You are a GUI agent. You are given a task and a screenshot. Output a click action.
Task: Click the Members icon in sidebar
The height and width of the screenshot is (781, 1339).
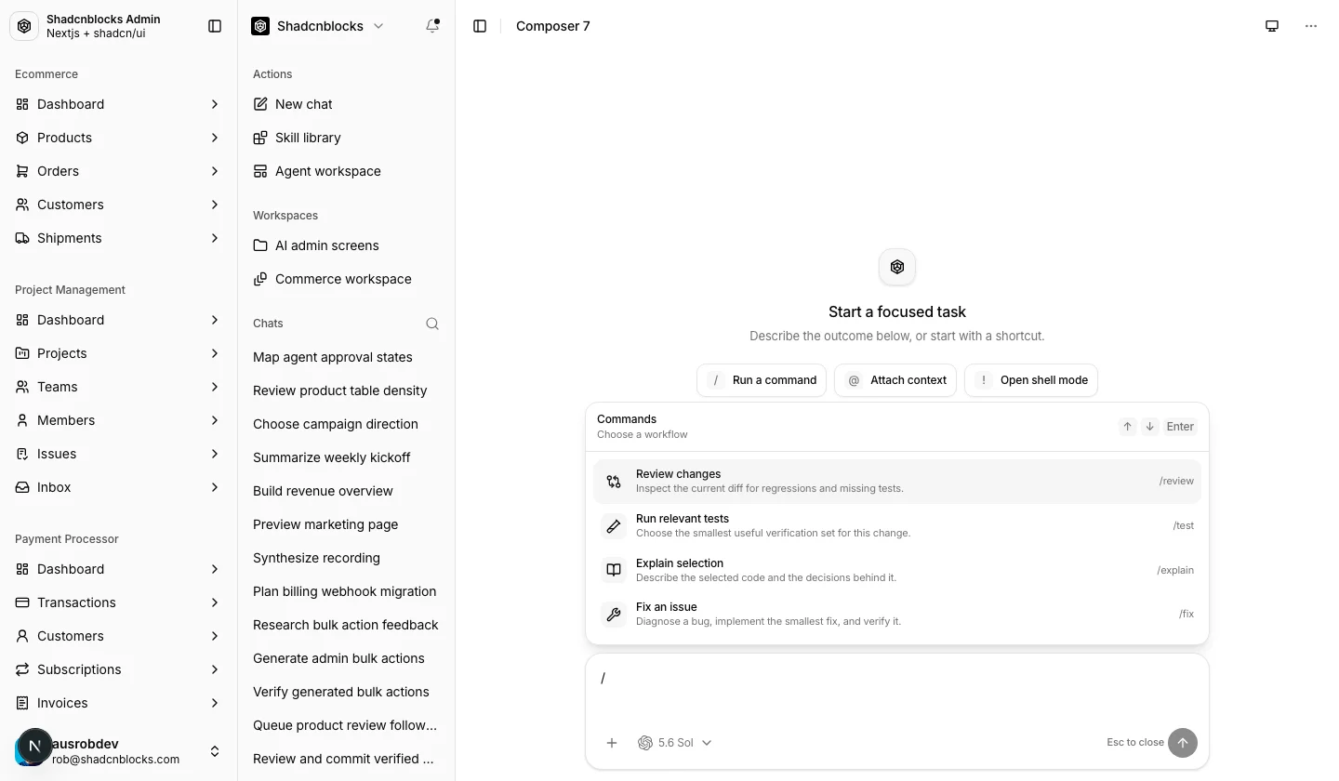click(22, 420)
